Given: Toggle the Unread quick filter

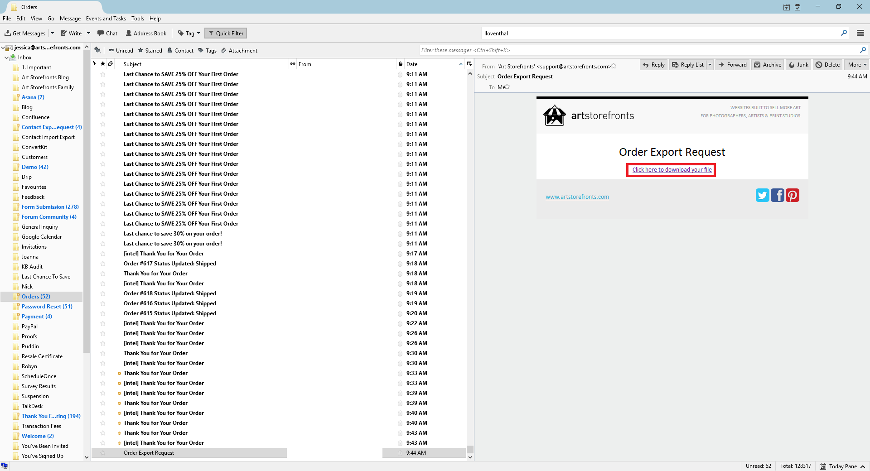Looking at the screenshot, I should 121,50.
